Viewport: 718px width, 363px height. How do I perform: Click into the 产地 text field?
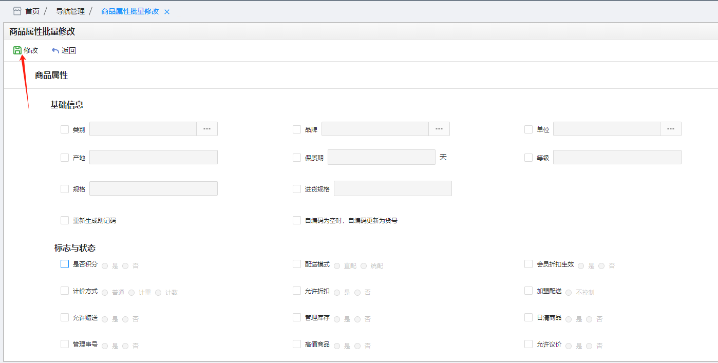click(154, 157)
